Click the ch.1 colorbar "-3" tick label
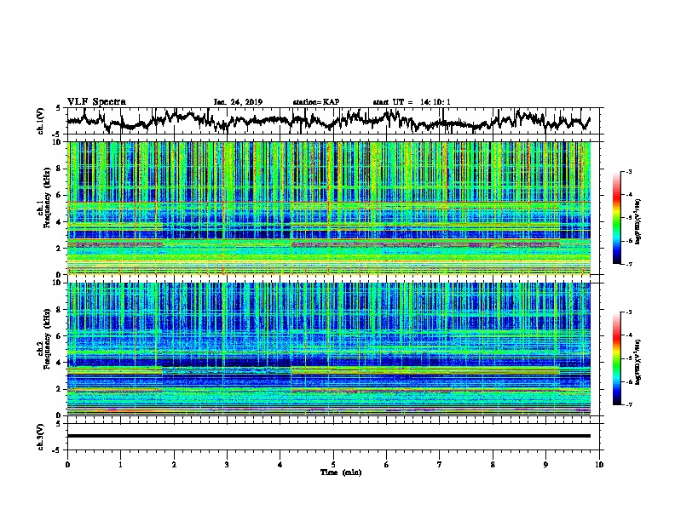Image resolution: width=675 pixels, height=521 pixels. 629,171
